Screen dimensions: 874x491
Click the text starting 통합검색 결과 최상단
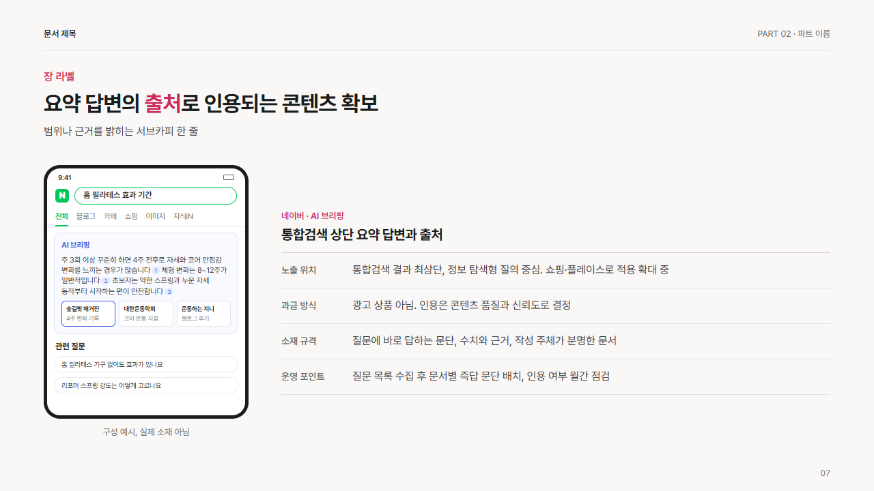[511, 270]
